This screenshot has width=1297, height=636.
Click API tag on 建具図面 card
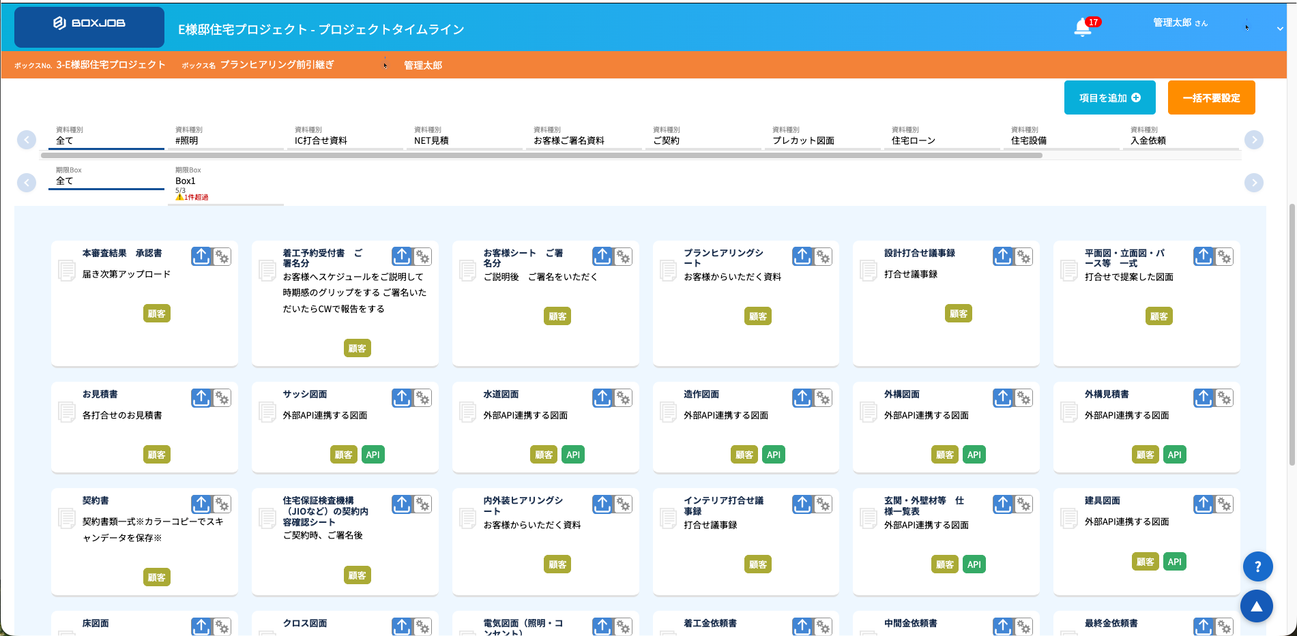[1174, 562]
